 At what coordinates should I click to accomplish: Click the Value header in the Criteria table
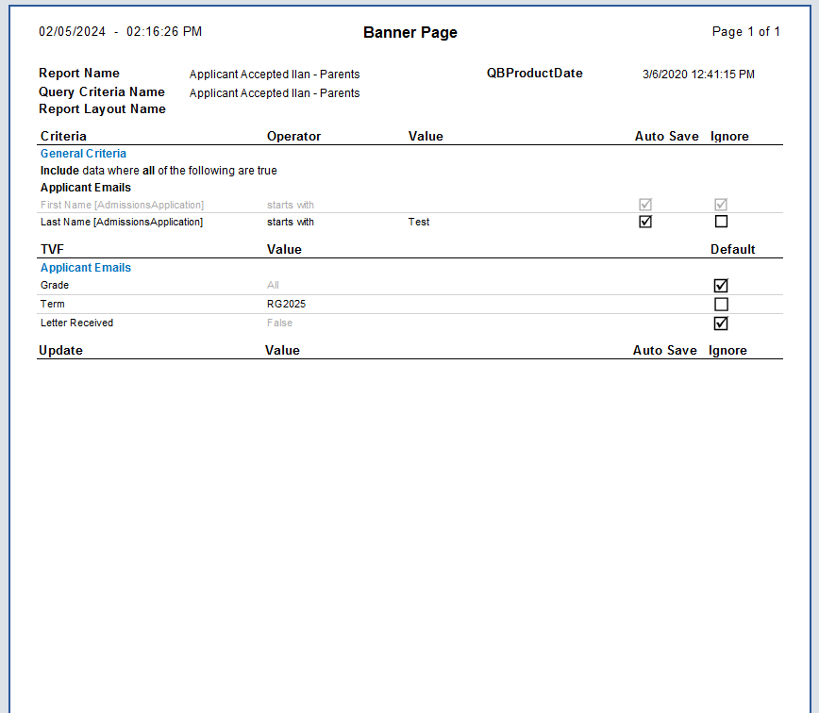(x=426, y=136)
